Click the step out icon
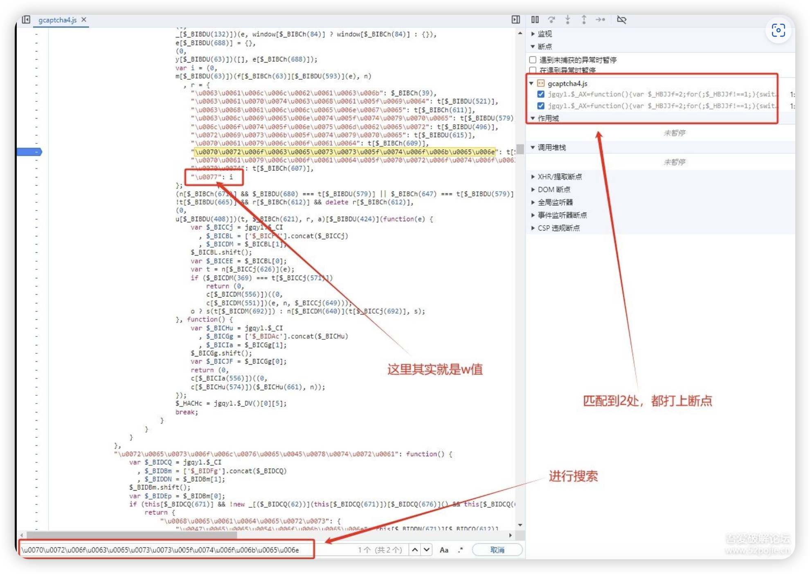 (584, 20)
